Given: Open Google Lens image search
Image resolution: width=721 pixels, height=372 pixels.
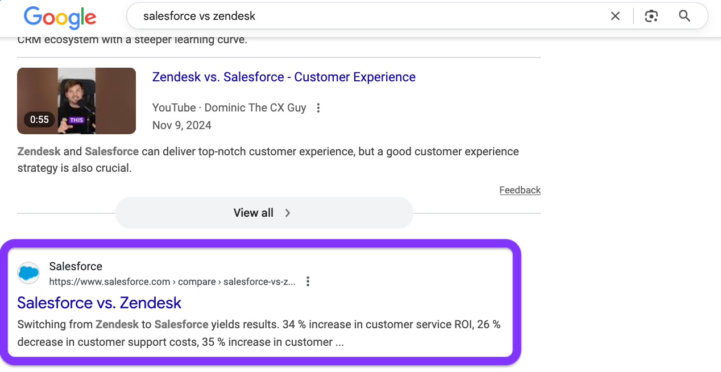Looking at the screenshot, I should point(652,16).
